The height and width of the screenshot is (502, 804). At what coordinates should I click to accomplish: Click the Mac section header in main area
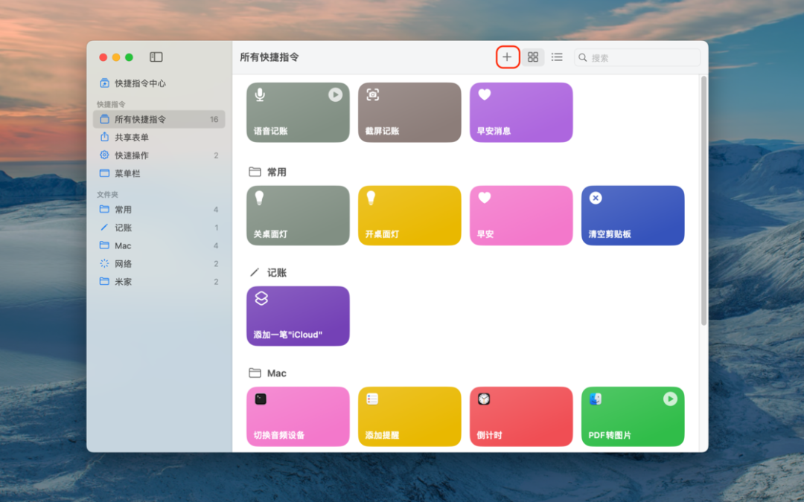click(268, 373)
